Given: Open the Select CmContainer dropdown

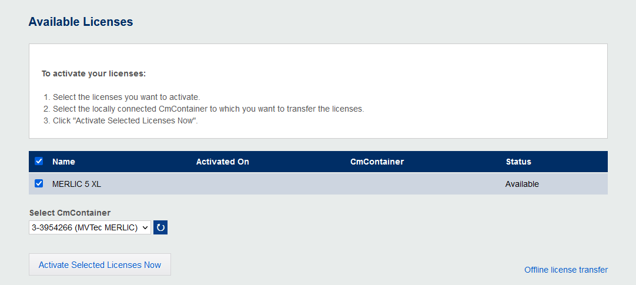Looking at the screenshot, I should (90, 227).
